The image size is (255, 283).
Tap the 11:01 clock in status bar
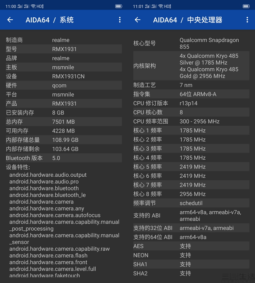pos(138,6)
